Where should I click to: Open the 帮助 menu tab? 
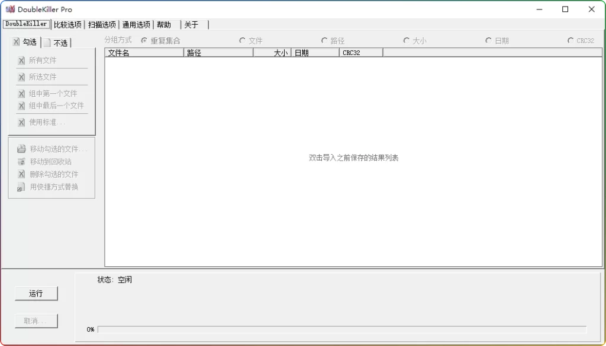click(x=166, y=25)
